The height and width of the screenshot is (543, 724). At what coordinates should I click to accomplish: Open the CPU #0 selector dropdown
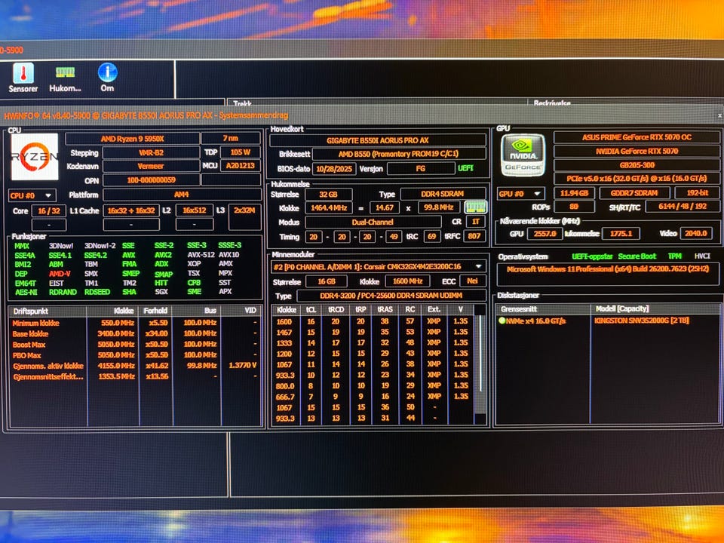point(32,195)
